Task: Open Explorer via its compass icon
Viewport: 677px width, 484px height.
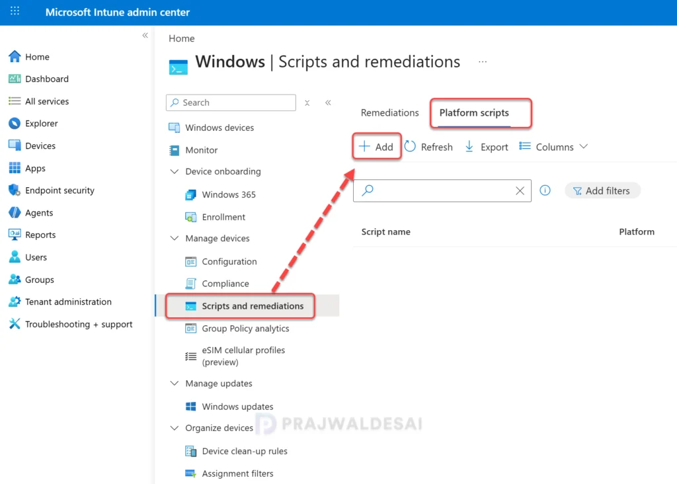Action: coord(15,124)
